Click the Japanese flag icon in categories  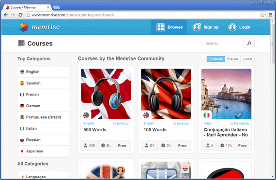pyautogui.click(x=22, y=151)
